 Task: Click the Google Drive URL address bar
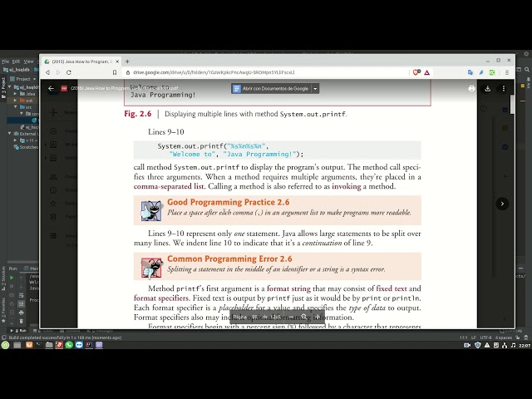tap(214, 72)
